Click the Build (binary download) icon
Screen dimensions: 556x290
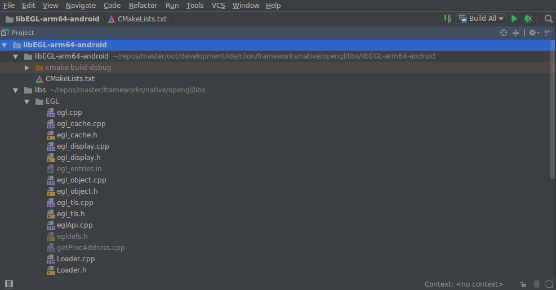coord(447,19)
